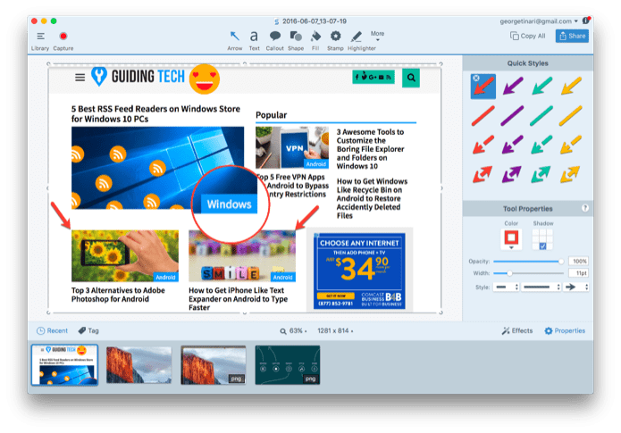Open the 63% zoom dropdown
The image size is (621, 433).
click(x=293, y=331)
